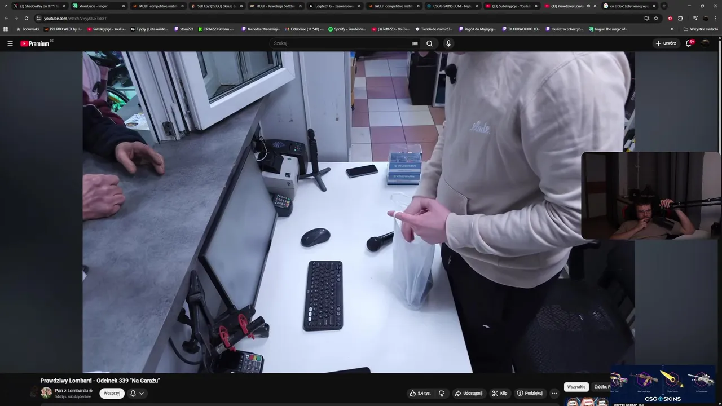Click the Wesprzyj join button

coord(112,393)
